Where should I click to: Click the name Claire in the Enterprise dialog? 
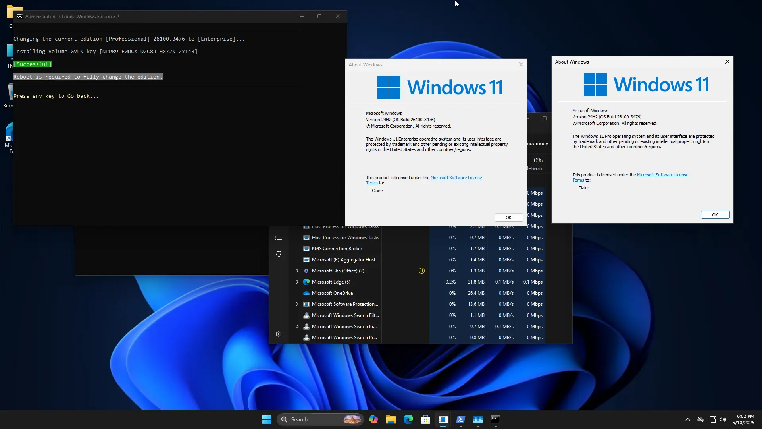[377, 191]
